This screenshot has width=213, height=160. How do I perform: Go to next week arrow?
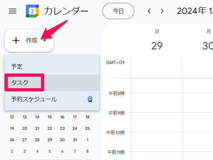tap(162, 11)
